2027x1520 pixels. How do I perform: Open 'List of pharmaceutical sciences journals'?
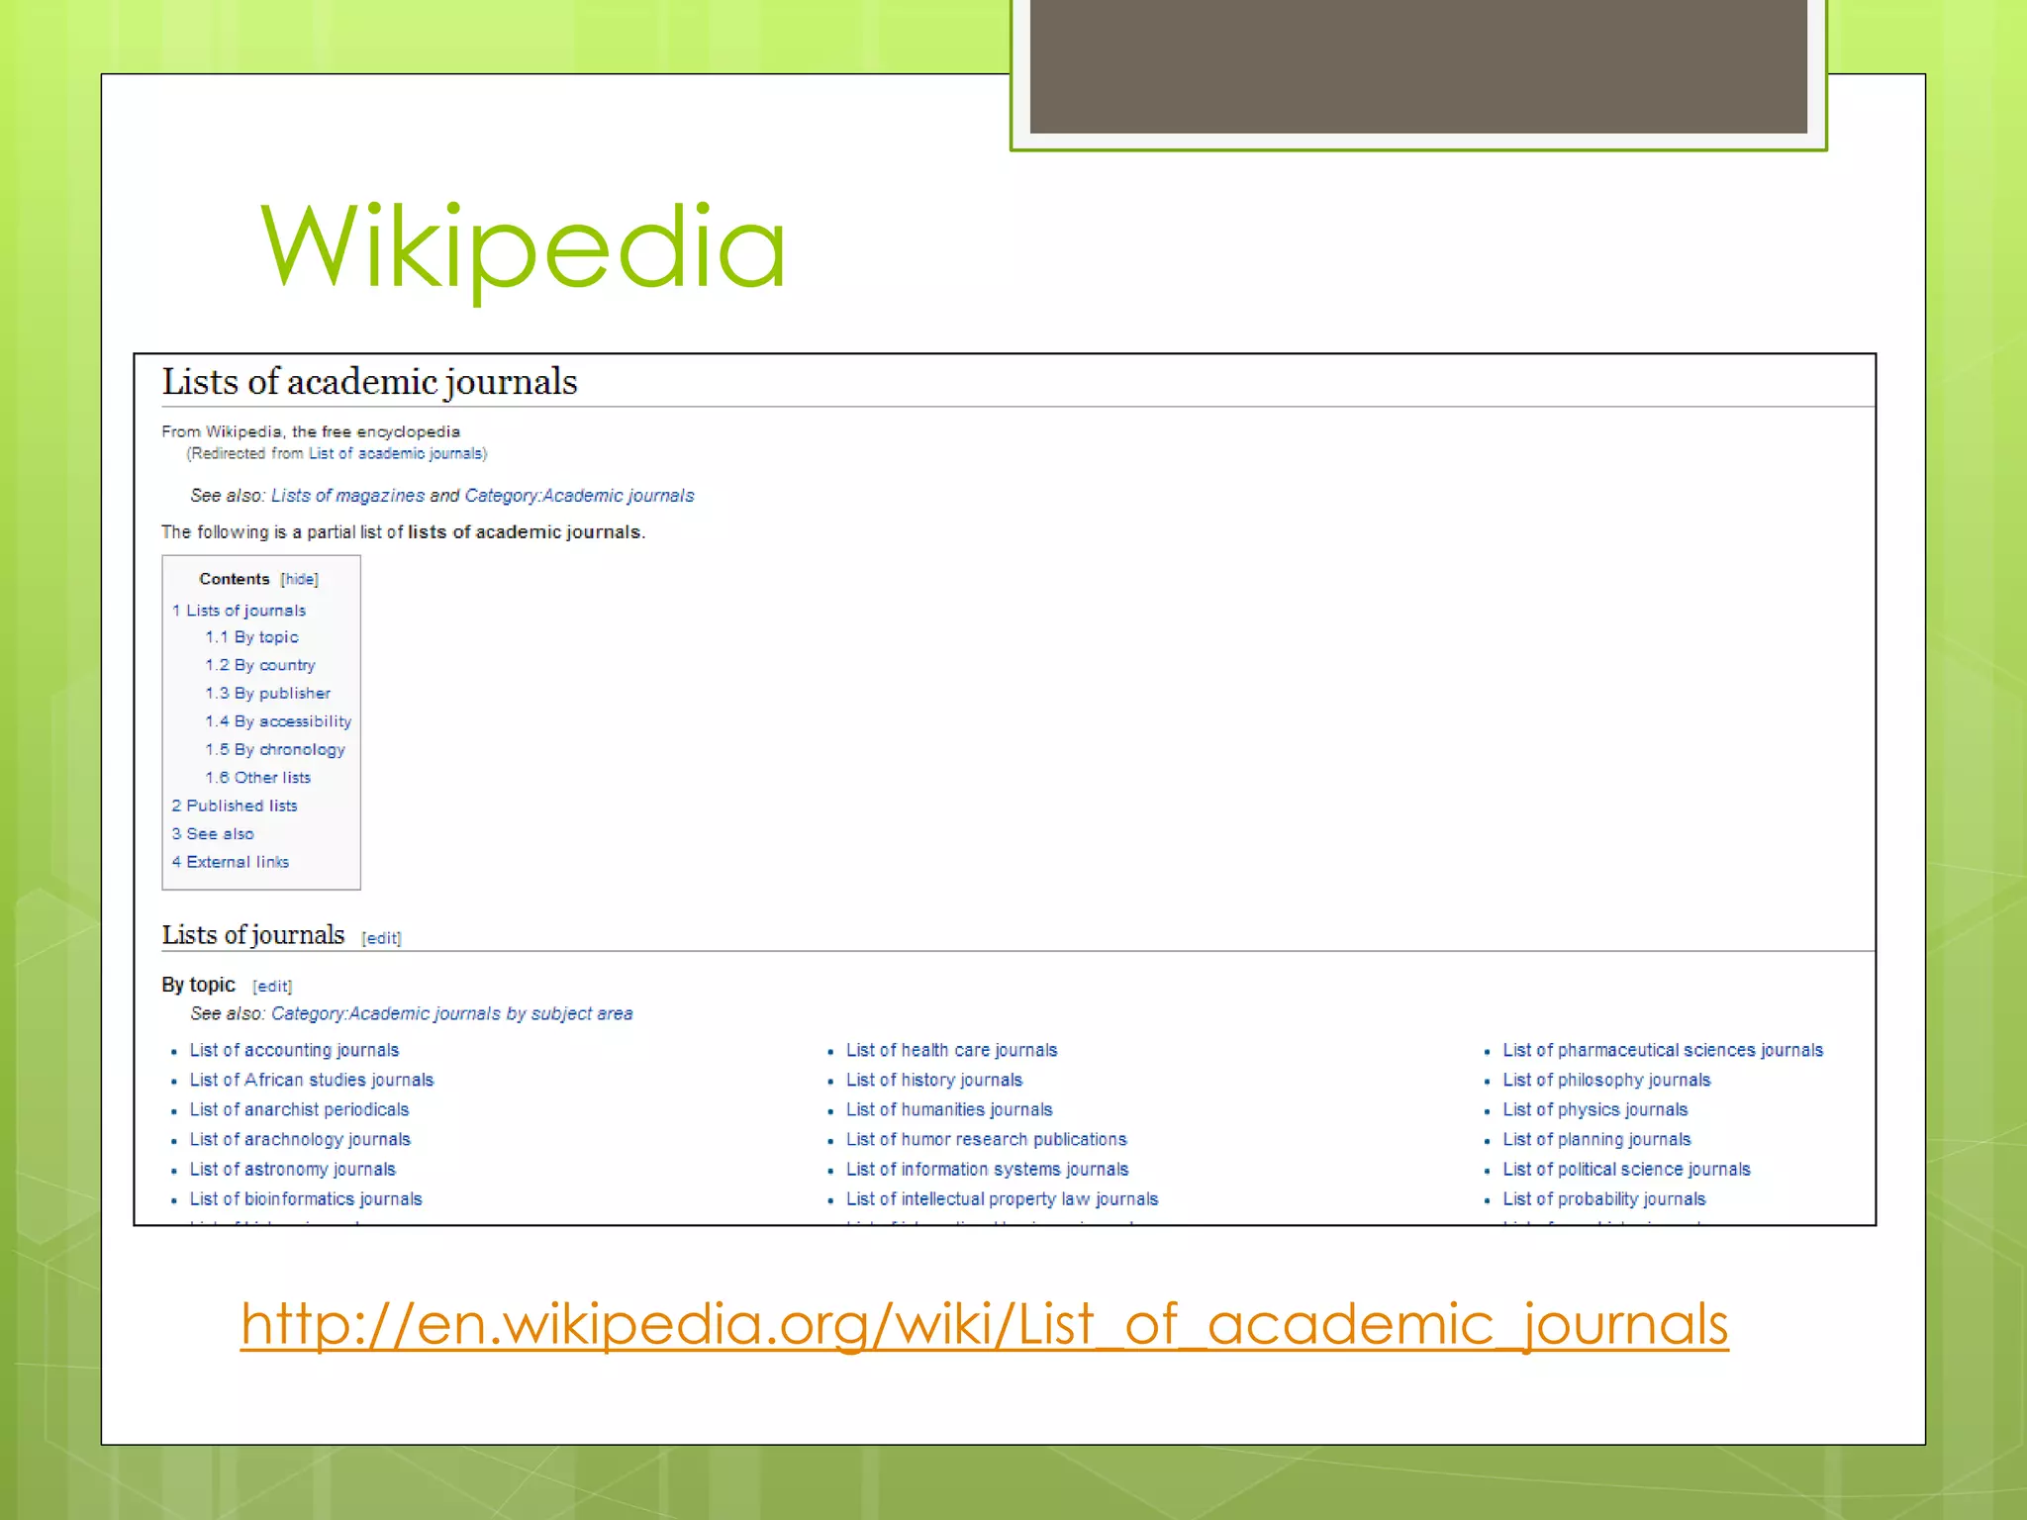point(1663,1050)
